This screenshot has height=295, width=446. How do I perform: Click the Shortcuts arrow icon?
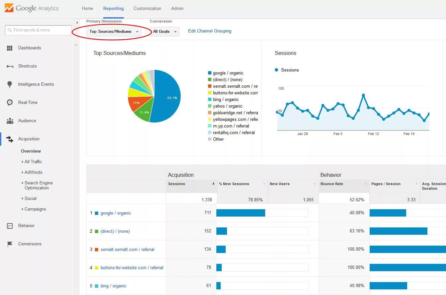click(x=10, y=66)
